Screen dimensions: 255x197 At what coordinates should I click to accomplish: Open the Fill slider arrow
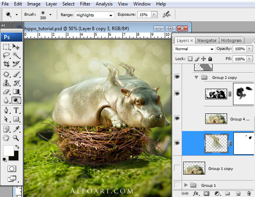(250, 59)
